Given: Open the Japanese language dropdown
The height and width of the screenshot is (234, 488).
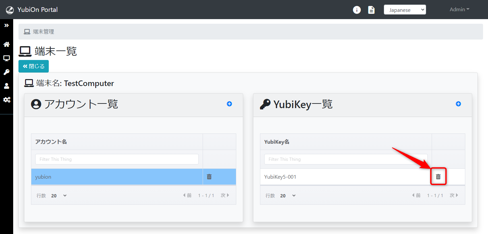Looking at the screenshot, I should pyautogui.click(x=405, y=10).
